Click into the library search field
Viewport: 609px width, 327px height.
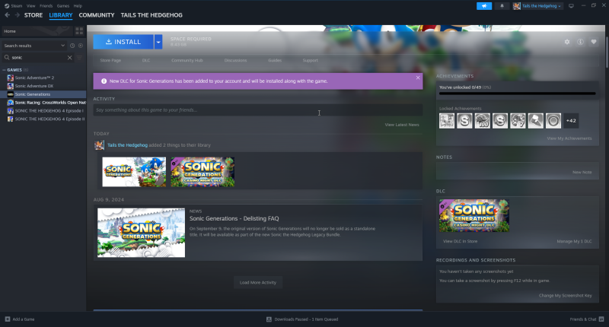pos(38,57)
